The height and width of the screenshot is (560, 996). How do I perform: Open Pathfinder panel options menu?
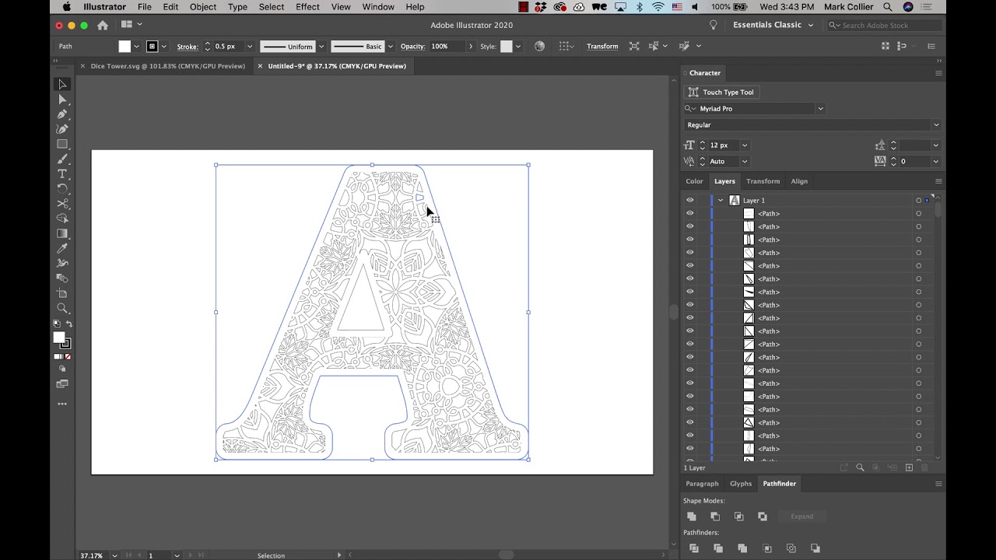tap(938, 484)
